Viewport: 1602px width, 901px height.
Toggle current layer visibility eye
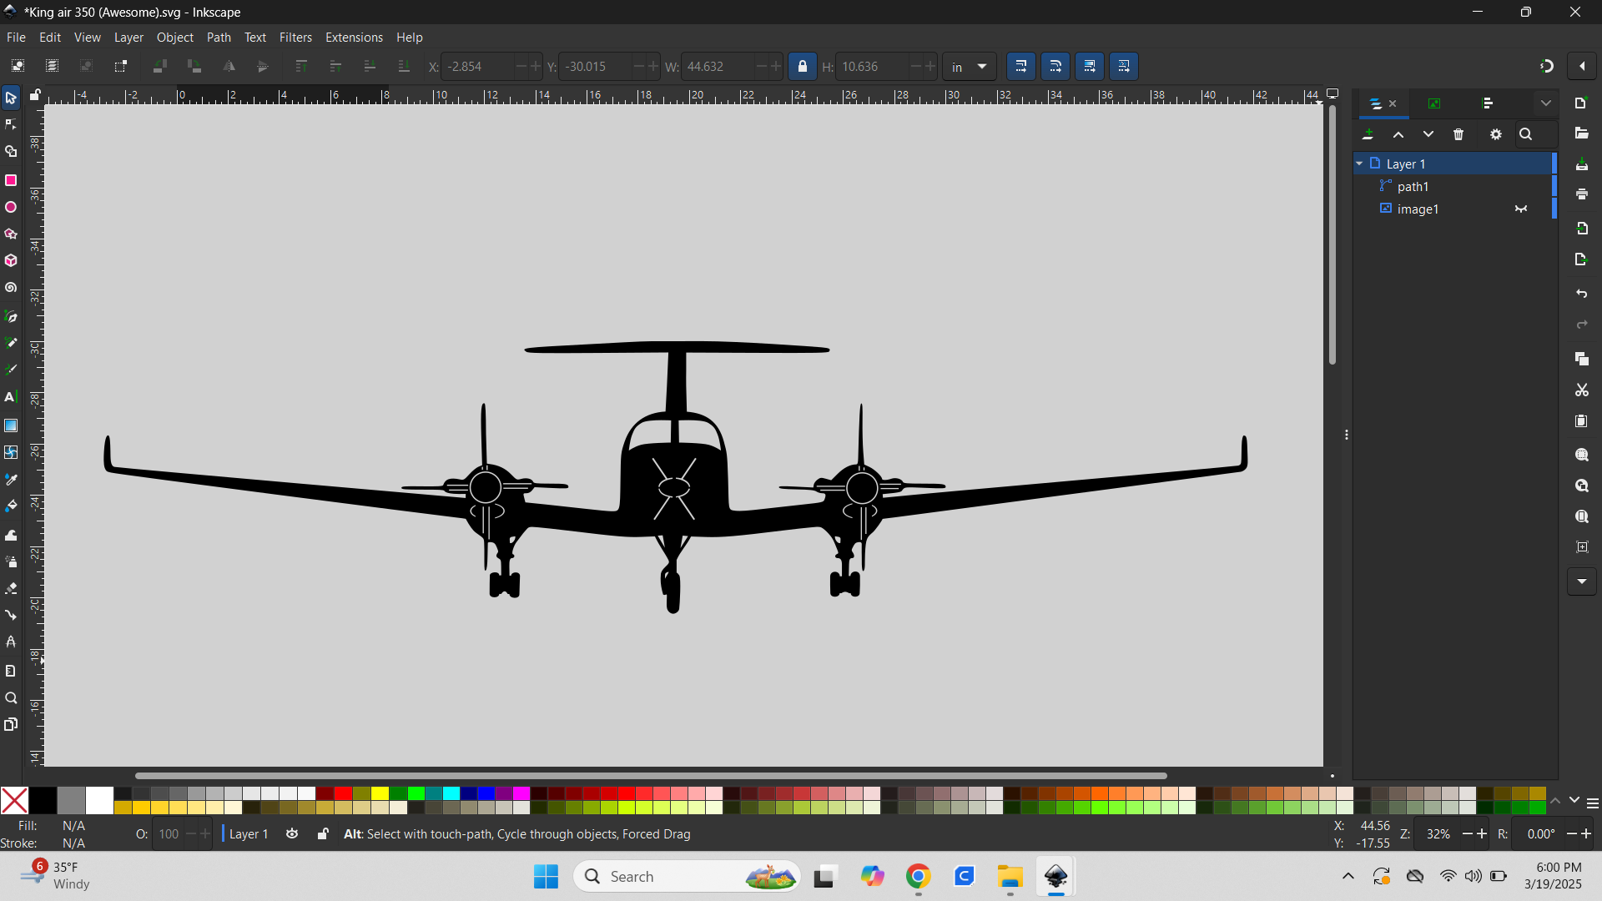(292, 834)
